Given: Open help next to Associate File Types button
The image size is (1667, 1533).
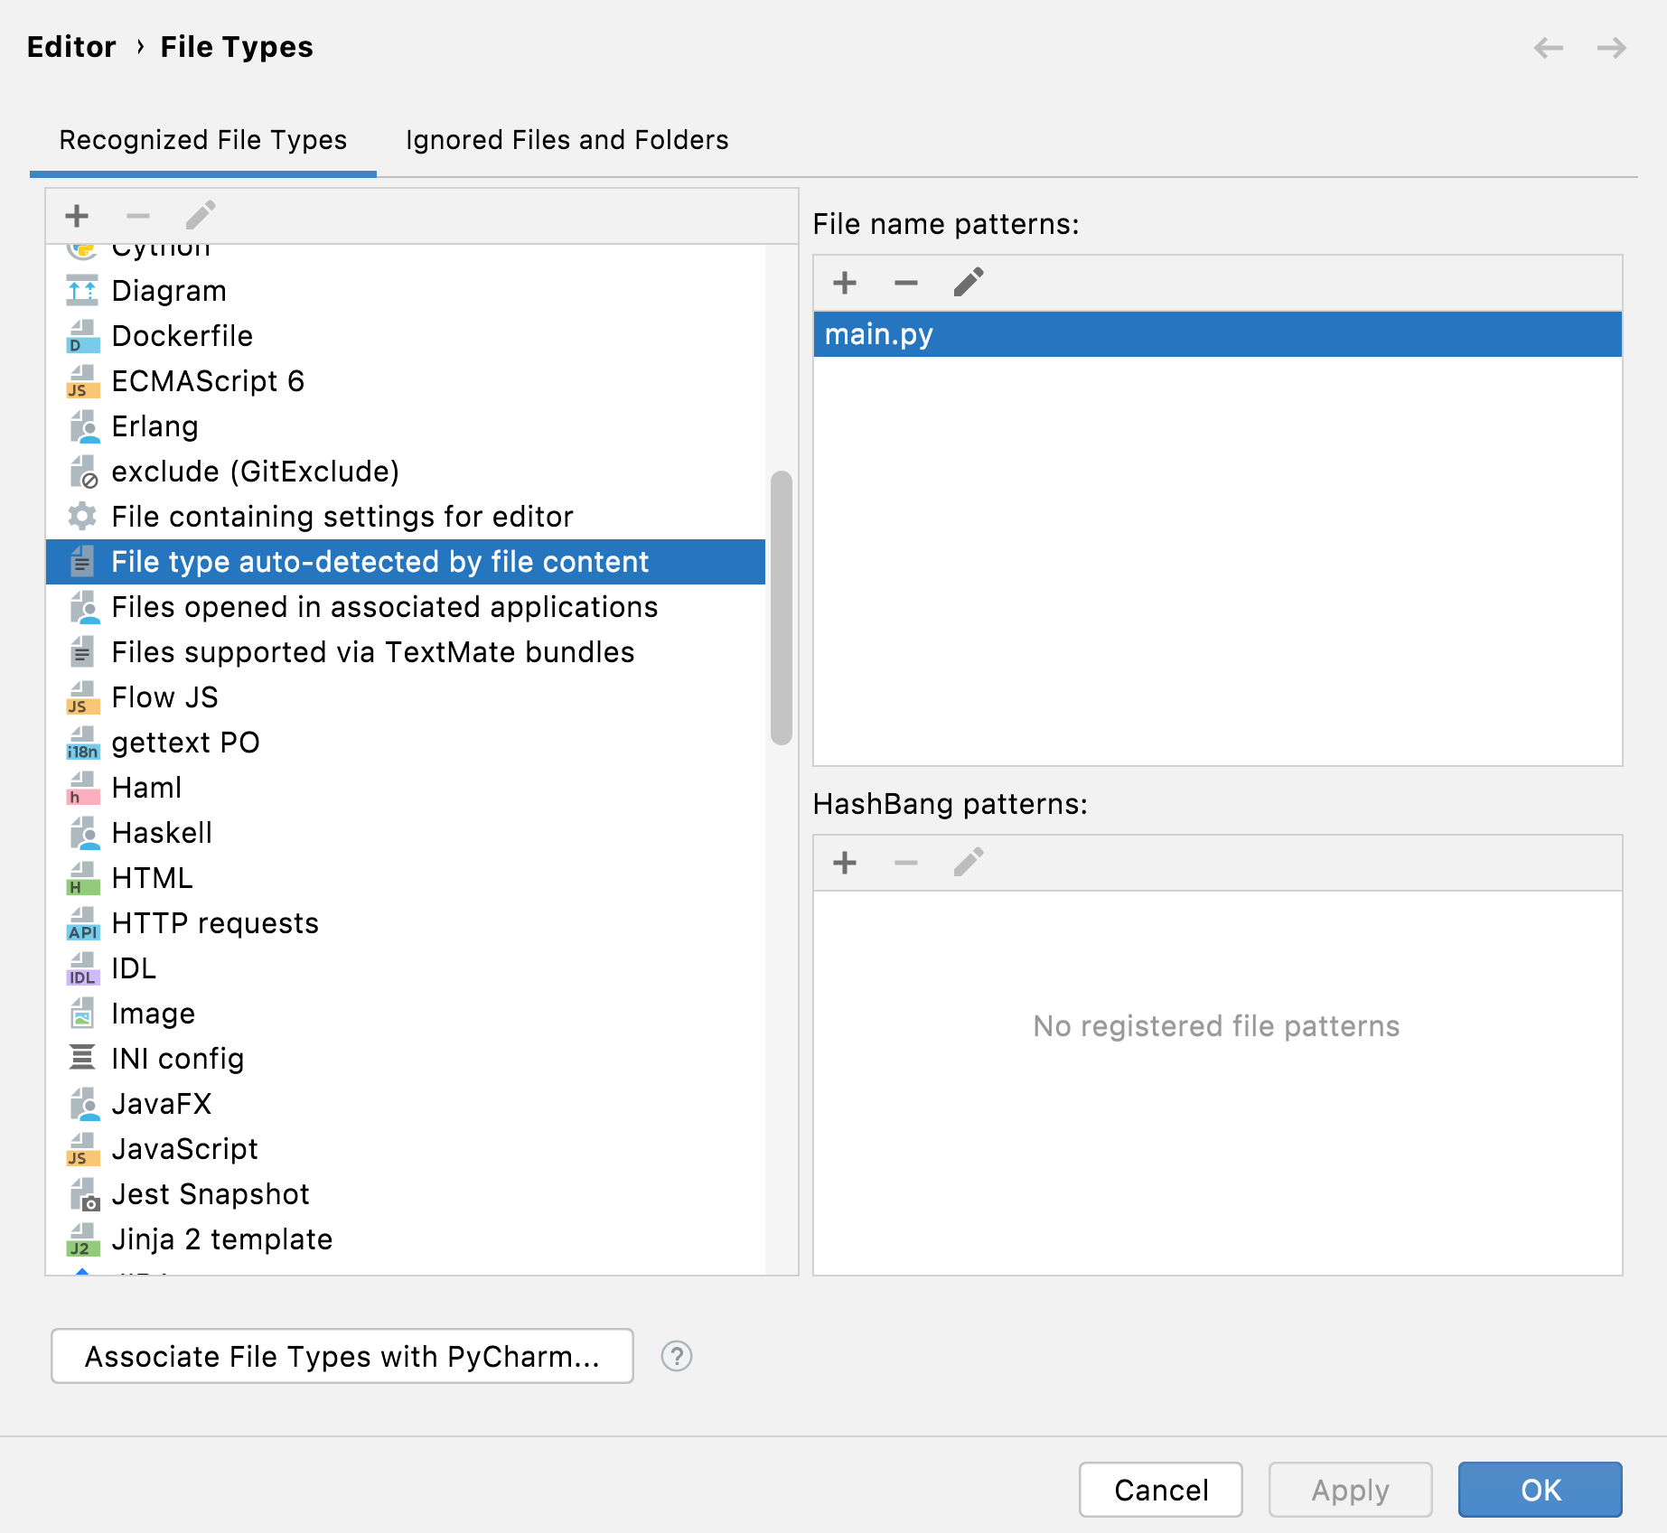Looking at the screenshot, I should [675, 1356].
